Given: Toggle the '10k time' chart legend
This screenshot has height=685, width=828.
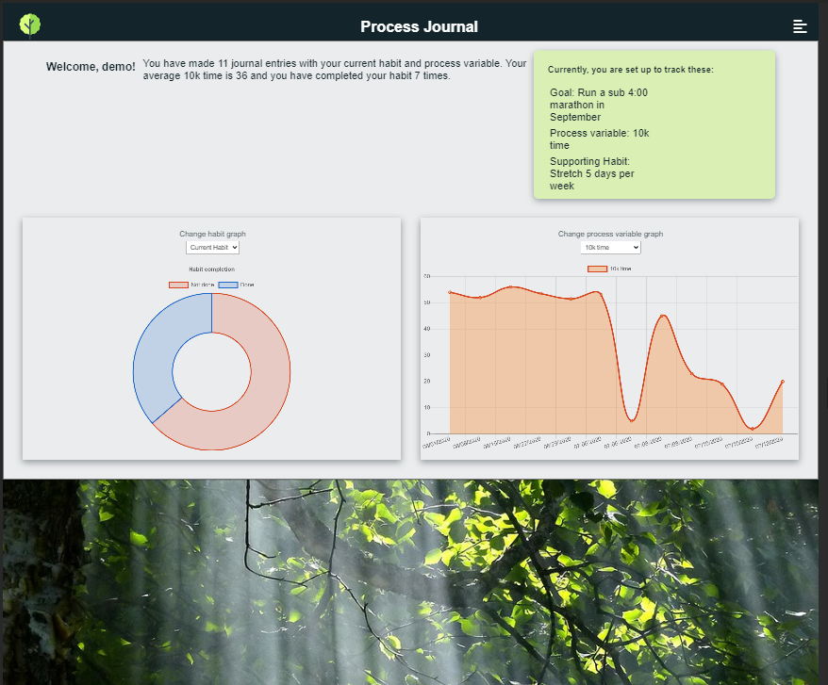Looking at the screenshot, I should click(x=609, y=269).
